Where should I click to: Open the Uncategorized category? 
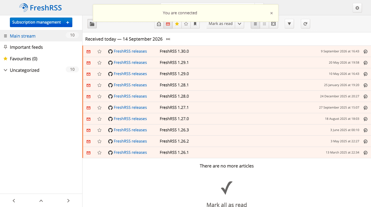[x=25, y=70]
